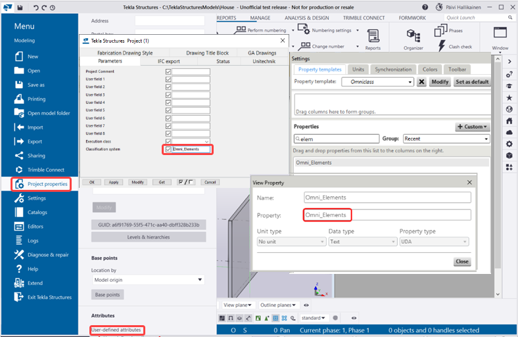The image size is (518, 337).
Task: Click the Levels & hierarchies button
Action: coord(149,237)
